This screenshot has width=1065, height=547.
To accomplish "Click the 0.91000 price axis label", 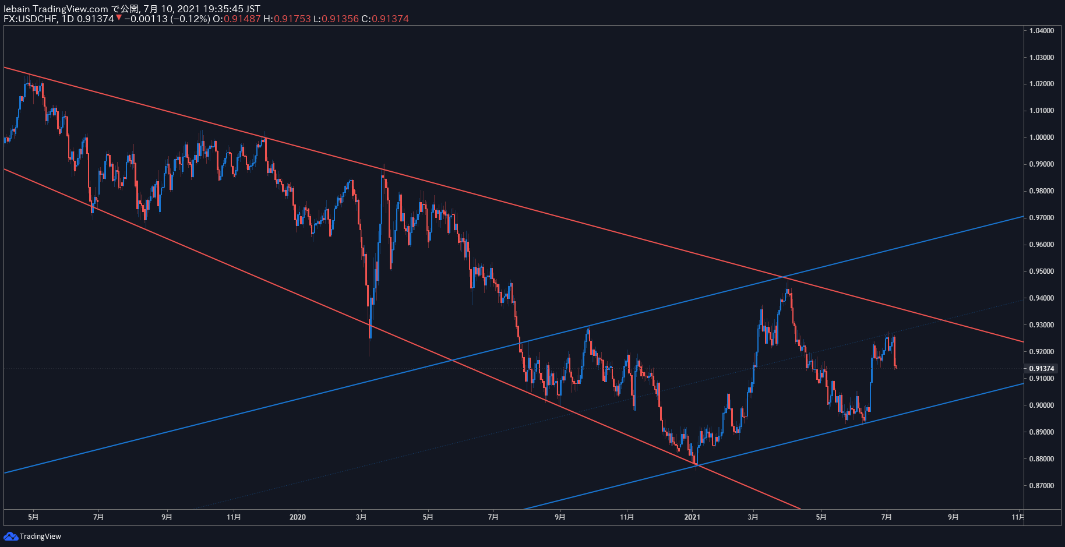I will click(1042, 379).
